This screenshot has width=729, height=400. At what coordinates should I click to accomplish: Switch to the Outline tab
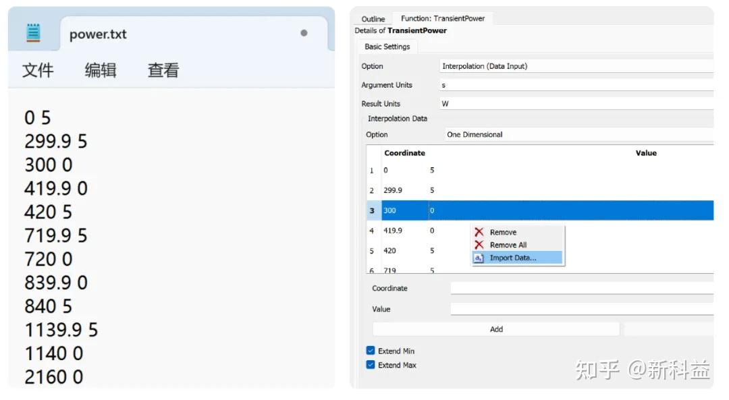tap(373, 19)
